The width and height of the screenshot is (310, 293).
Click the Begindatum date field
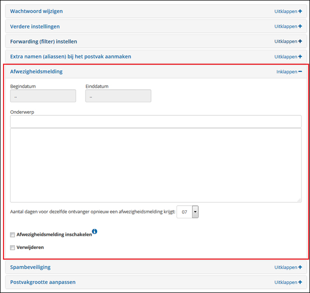tap(43, 96)
